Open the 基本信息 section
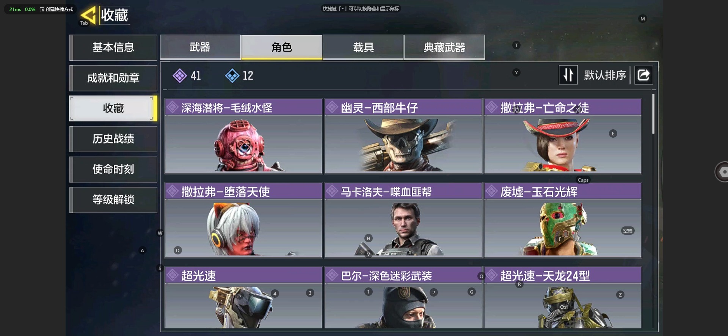 113,47
